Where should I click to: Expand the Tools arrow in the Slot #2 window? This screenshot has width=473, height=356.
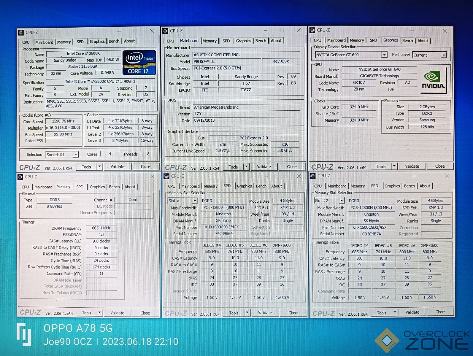pos(395,312)
